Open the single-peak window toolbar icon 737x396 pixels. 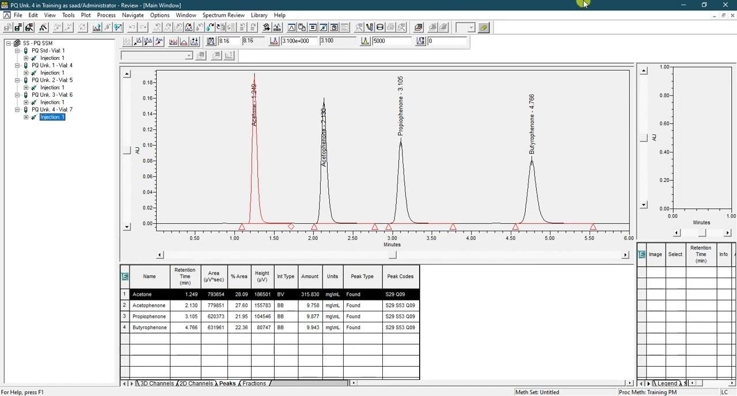pyautogui.click(x=291, y=27)
